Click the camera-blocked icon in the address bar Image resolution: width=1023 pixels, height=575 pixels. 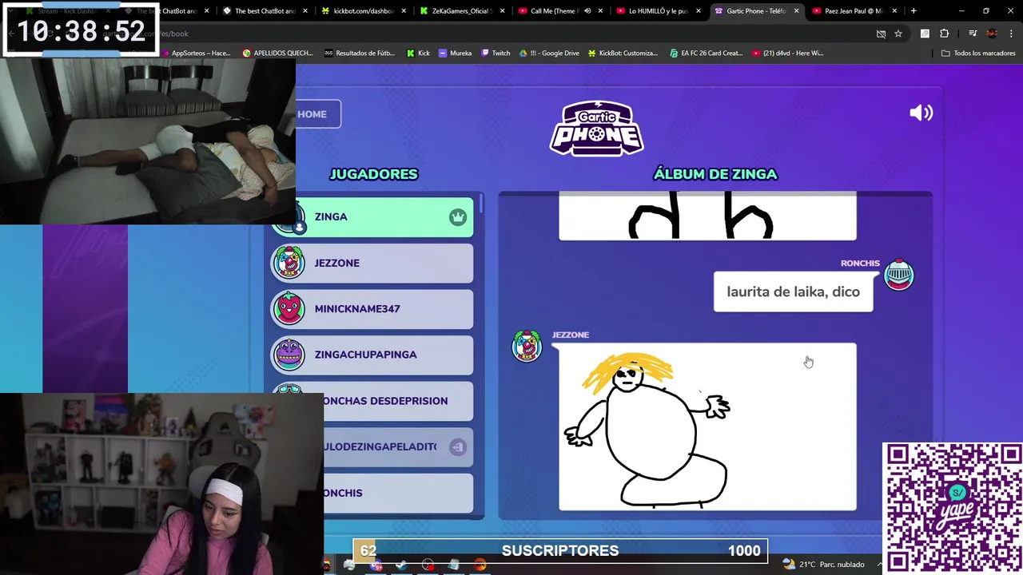(x=881, y=34)
